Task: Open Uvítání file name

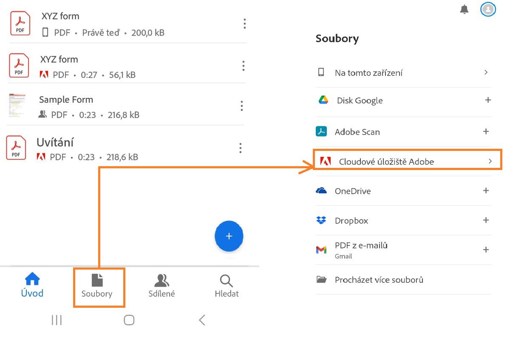Action: (x=55, y=142)
